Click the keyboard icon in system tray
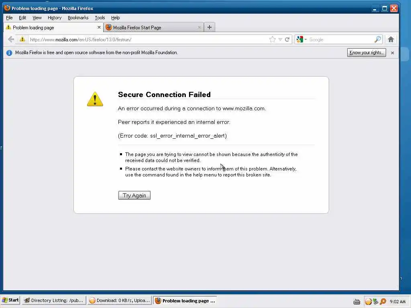The image size is (411, 308). coord(357,302)
